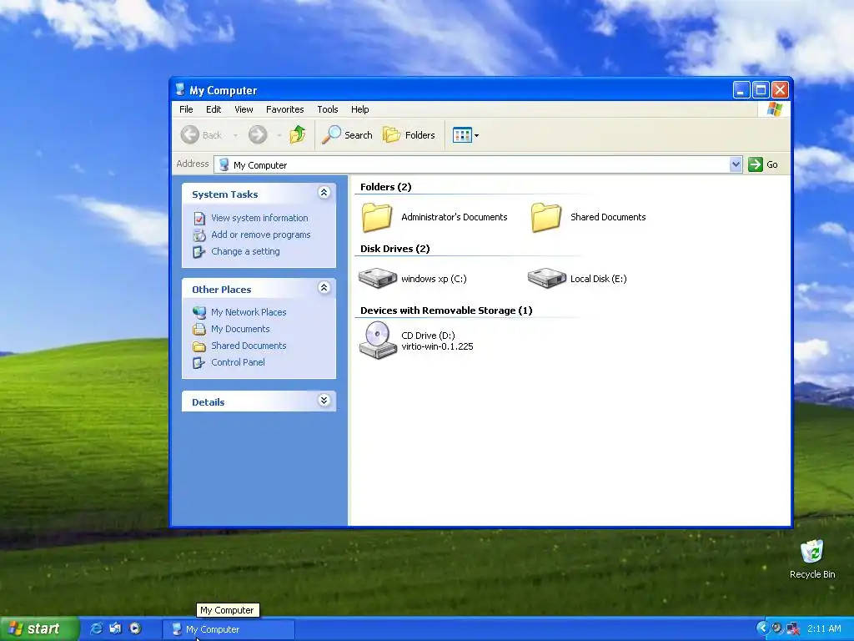Open the Tools menu
Viewport: 854px width, 641px height.
click(327, 109)
